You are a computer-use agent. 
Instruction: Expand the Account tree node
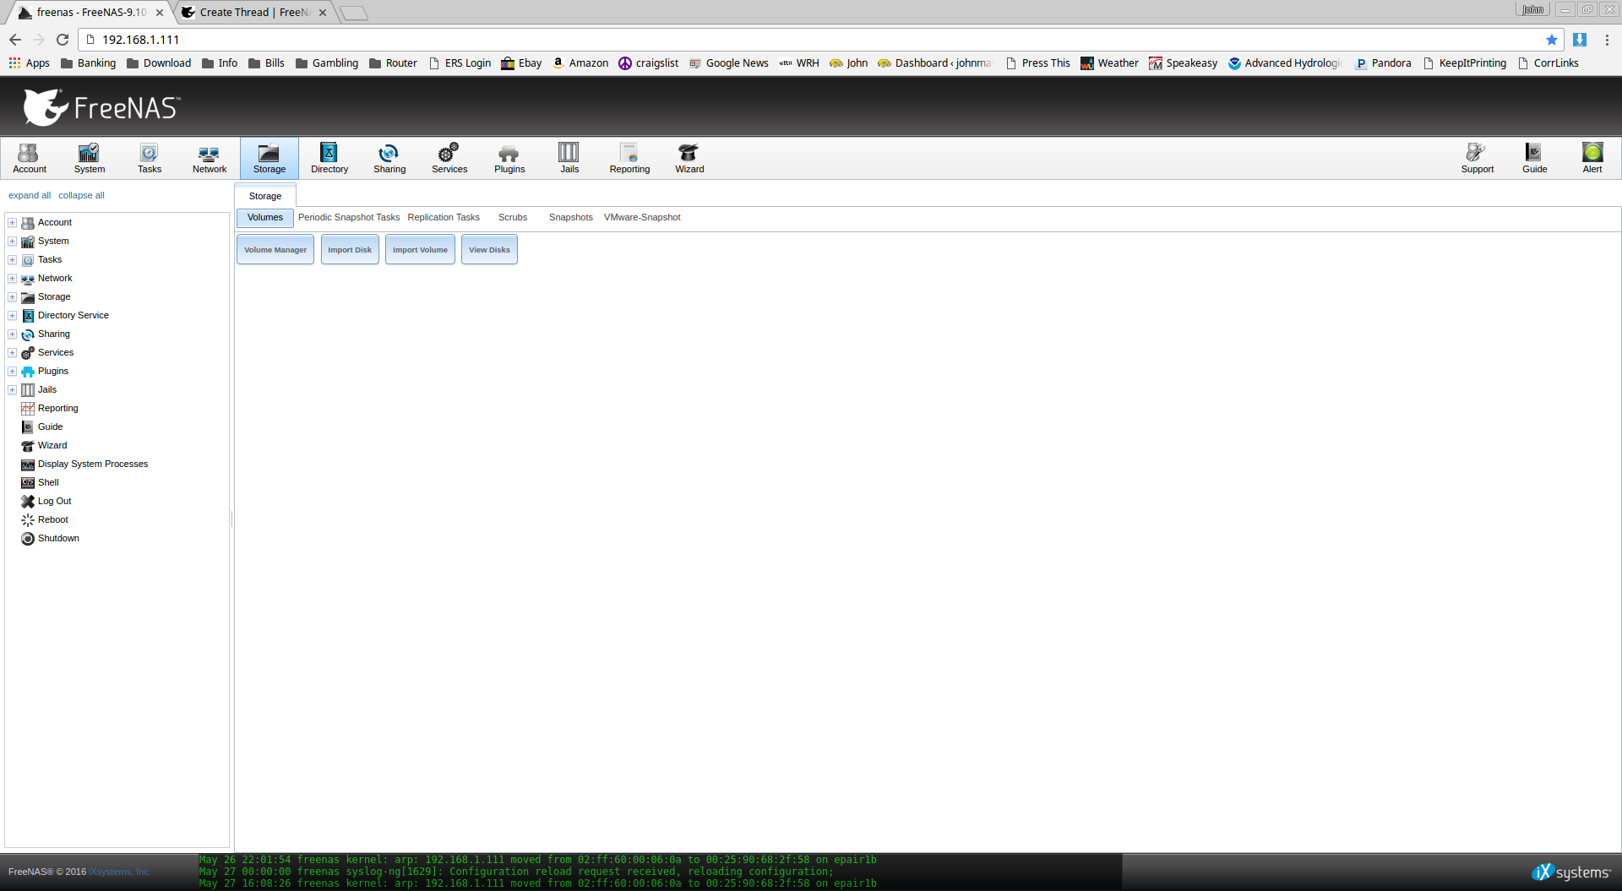pos(12,223)
